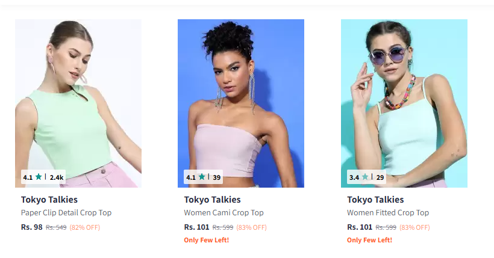494x258 pixels.
Task: Open the mint Fitted Crop Top product image
Action: click(404, 103)
